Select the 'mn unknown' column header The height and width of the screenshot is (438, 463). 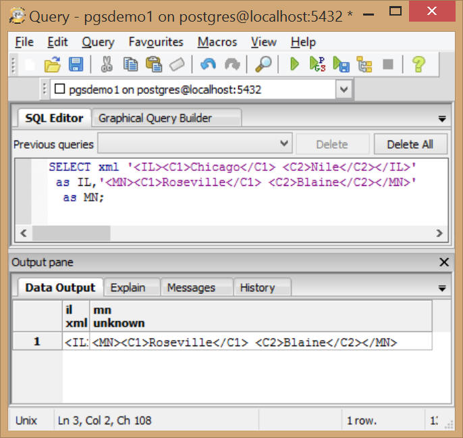261,316
